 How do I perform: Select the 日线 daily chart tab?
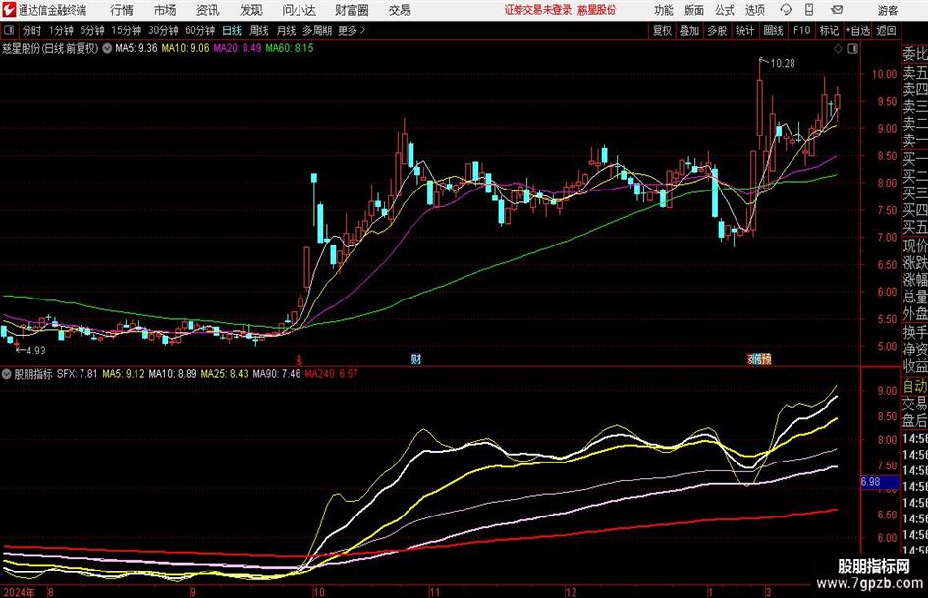232,30
